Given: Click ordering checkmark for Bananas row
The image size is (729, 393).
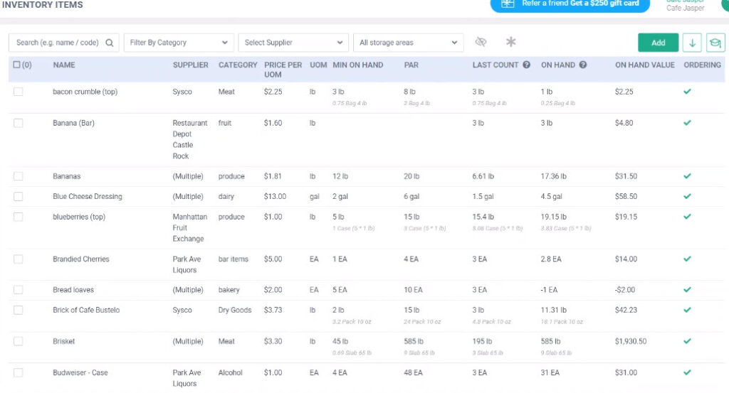Looking at the screenshot, I should click(687, 176).
